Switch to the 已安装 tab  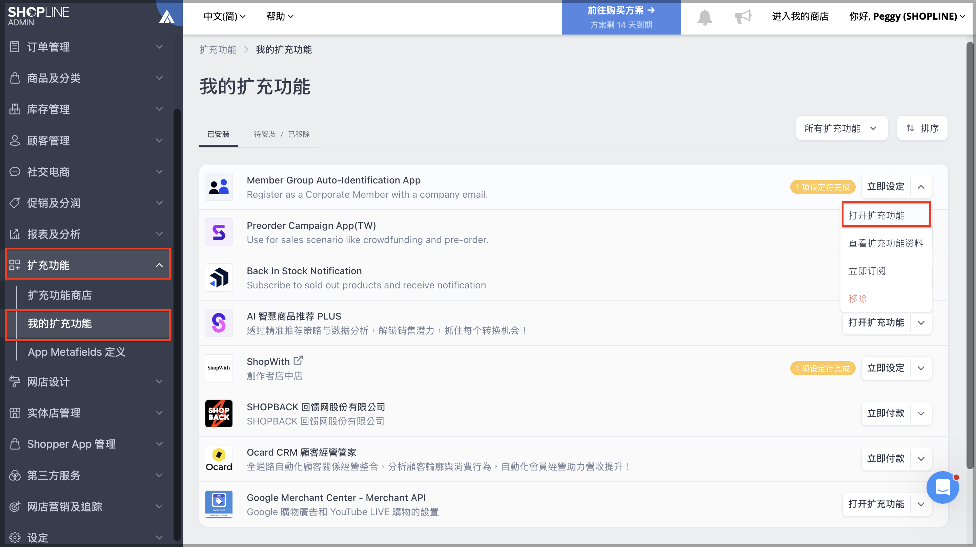click(x=218, y=134)
